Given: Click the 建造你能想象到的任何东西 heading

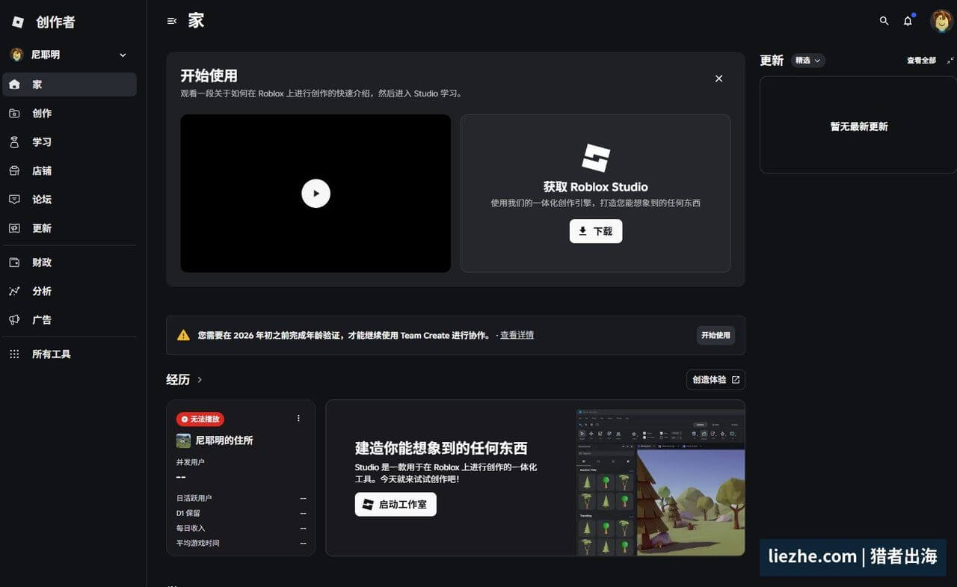Looking at the screenshot, I should [441, 448].
